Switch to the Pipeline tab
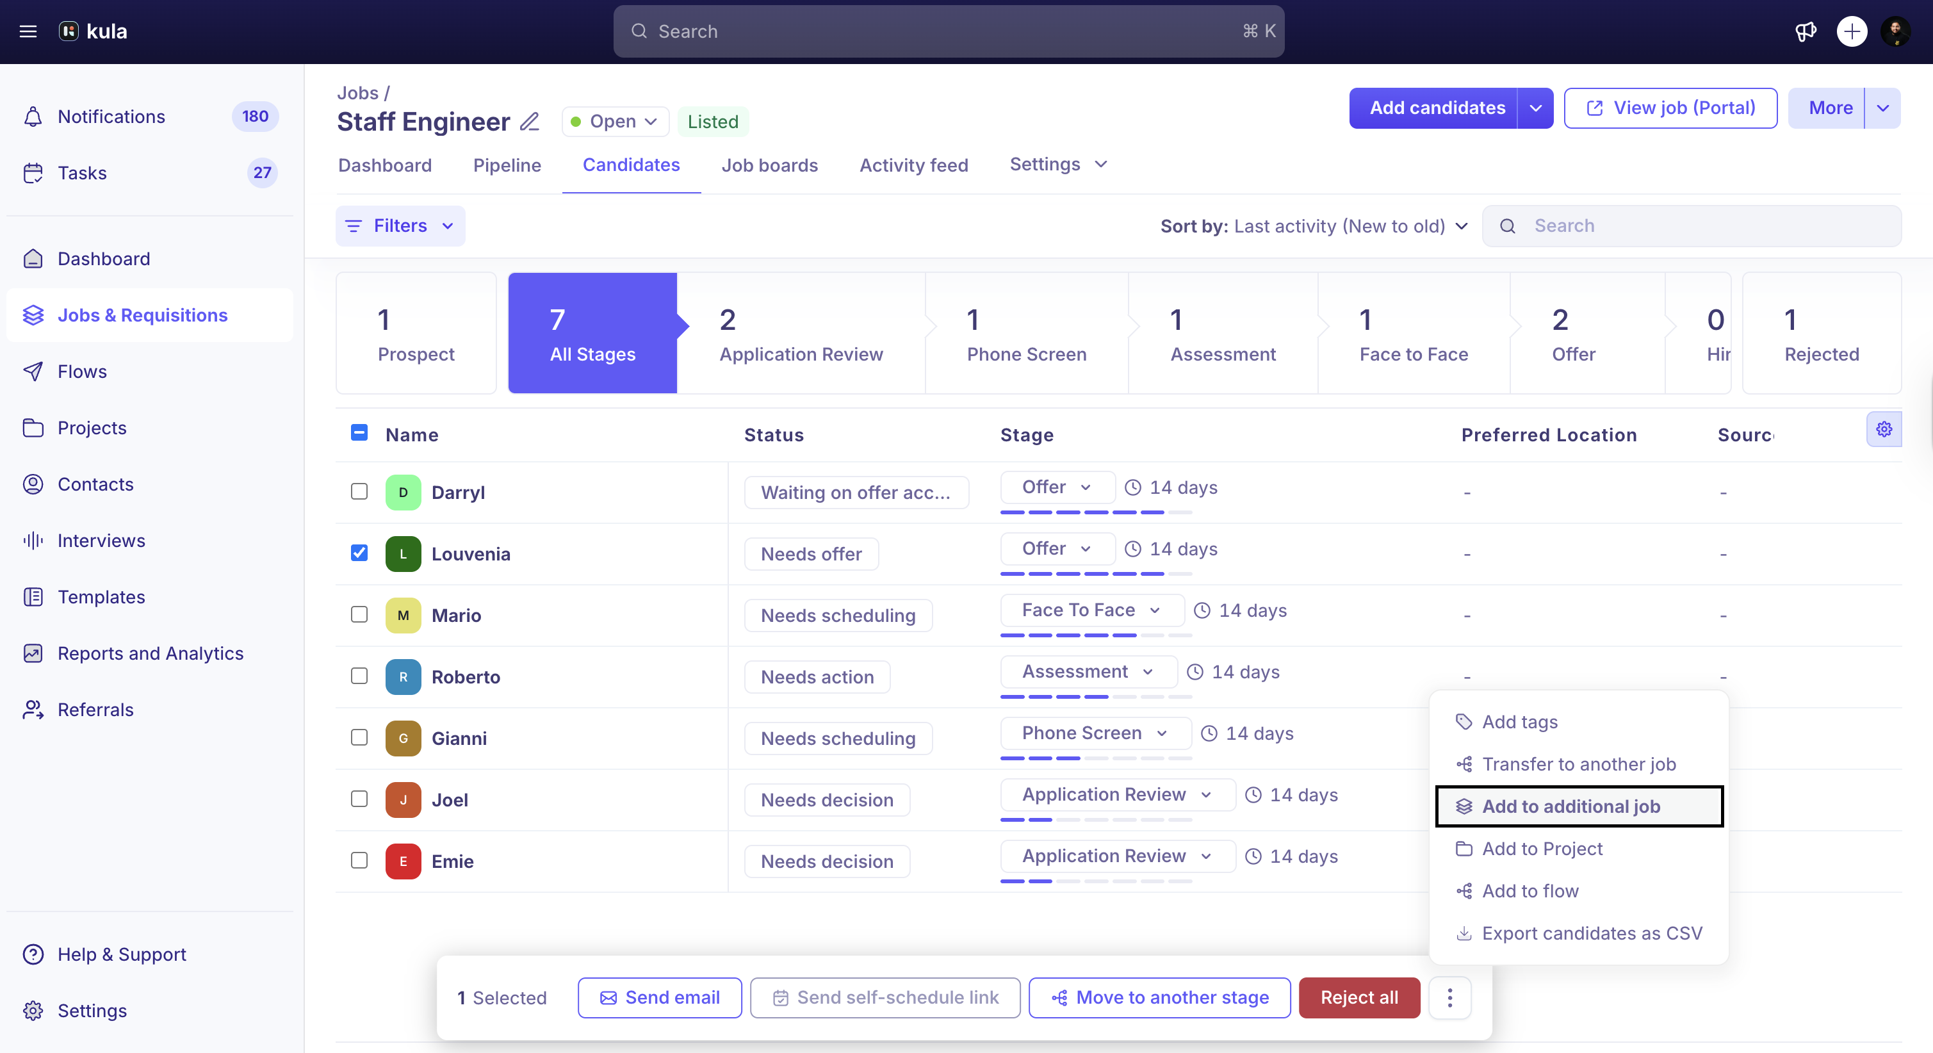Viewport: 1933px width, 1053px height. coord(507,165)
